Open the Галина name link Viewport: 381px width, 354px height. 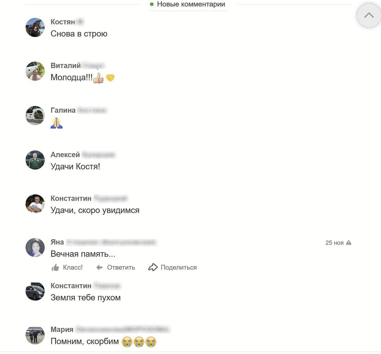coord(63,110)
